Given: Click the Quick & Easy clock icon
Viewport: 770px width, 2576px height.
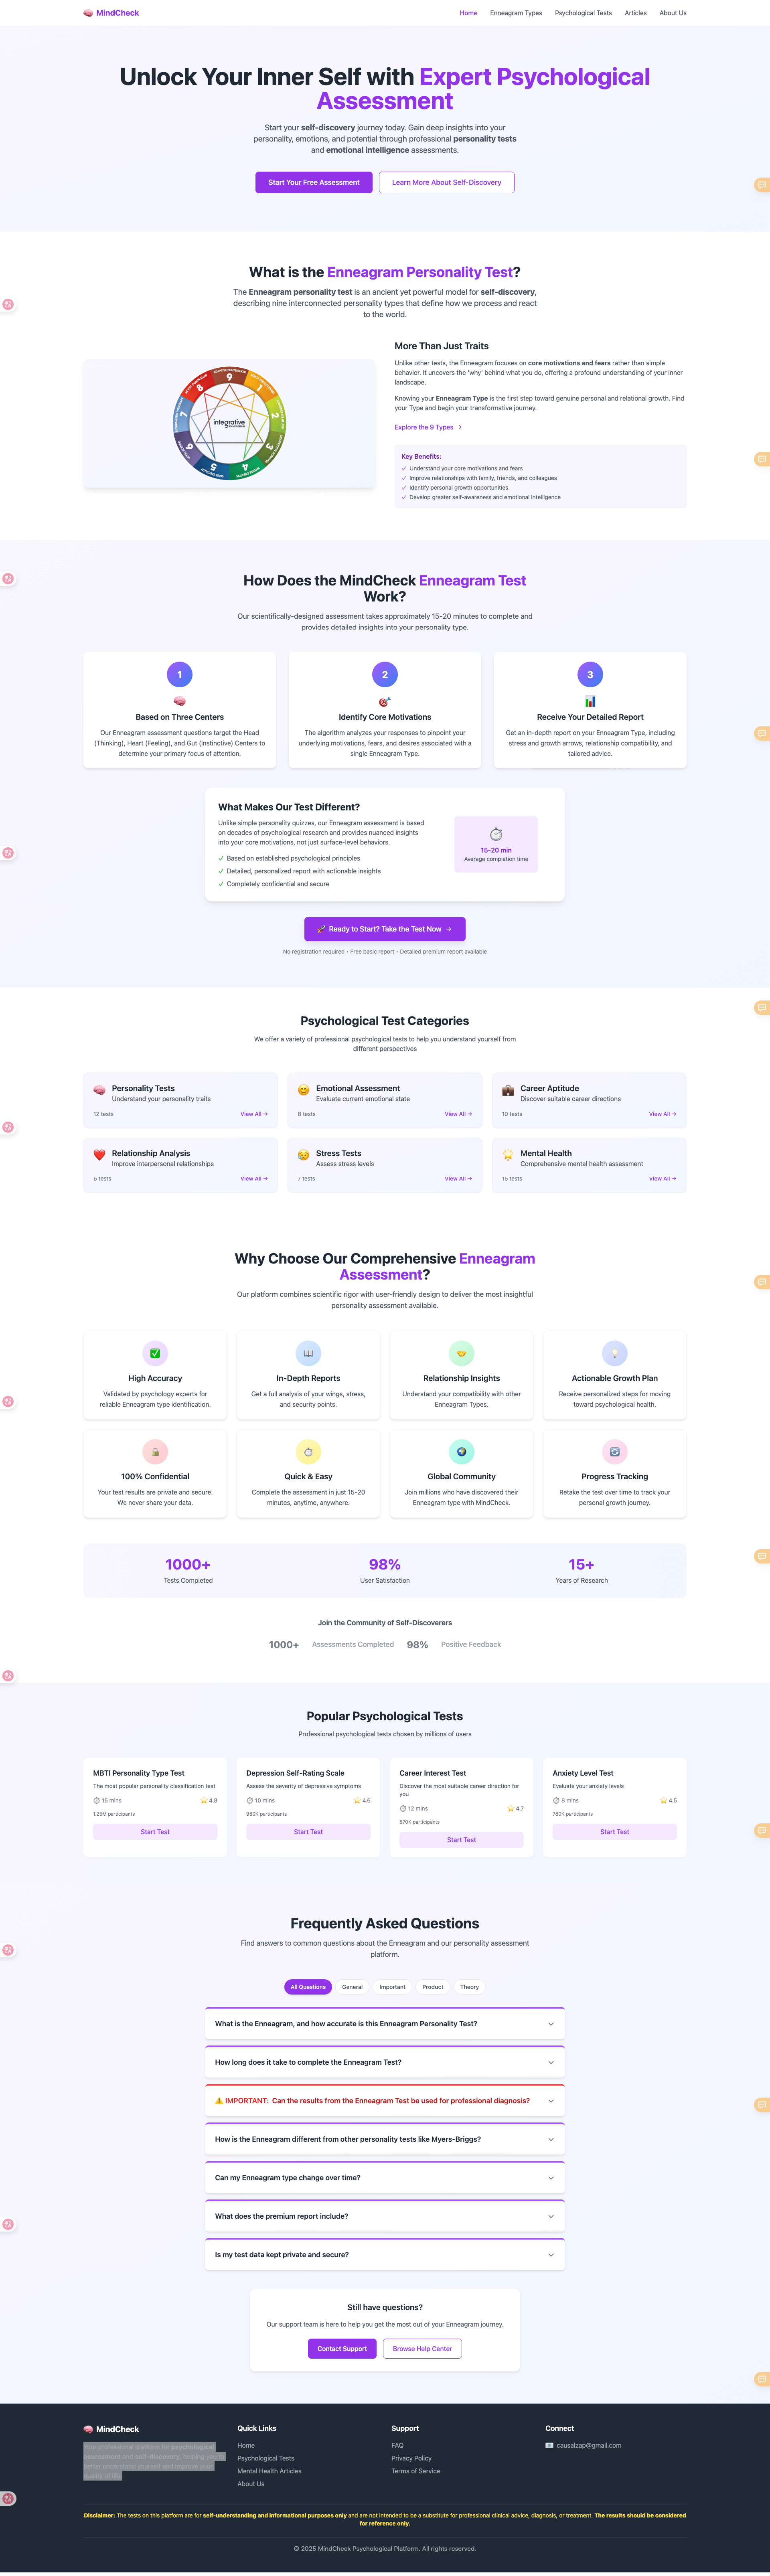Looking at the screenshot, I should pyautogui.click(x=308, y=1452).
